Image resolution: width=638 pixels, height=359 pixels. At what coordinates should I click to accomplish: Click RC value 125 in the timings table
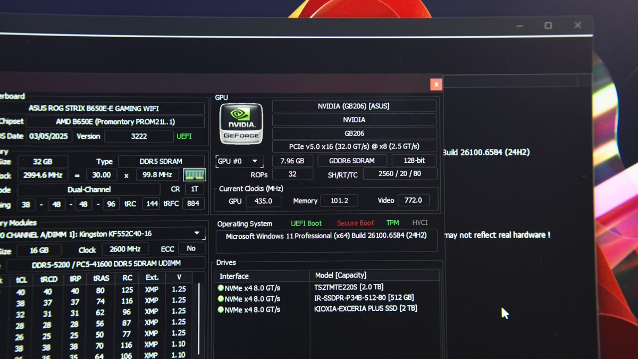pyautogui.click(x=127, y=290)
